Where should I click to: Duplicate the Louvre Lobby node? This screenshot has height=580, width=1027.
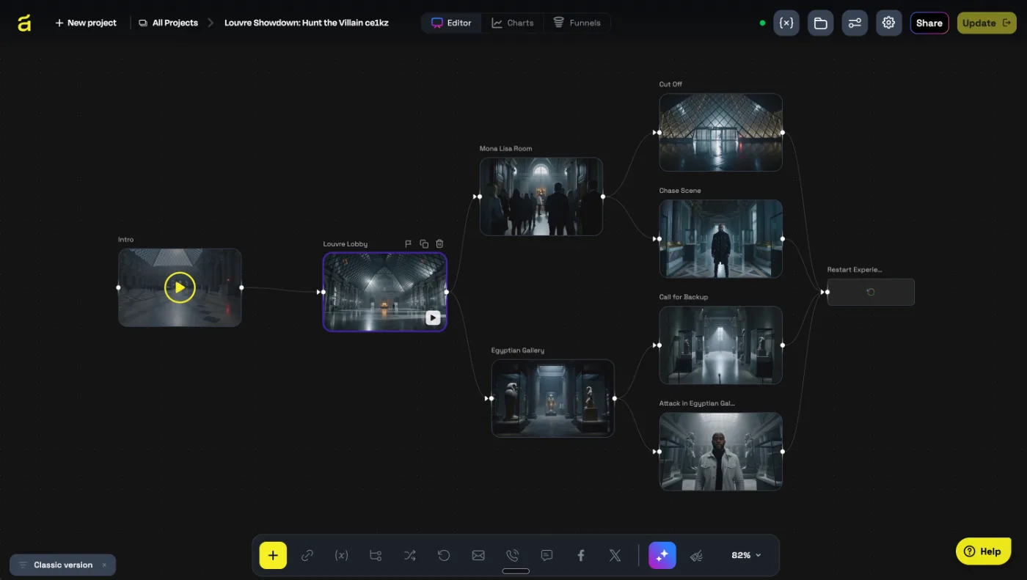pos(424,243)
